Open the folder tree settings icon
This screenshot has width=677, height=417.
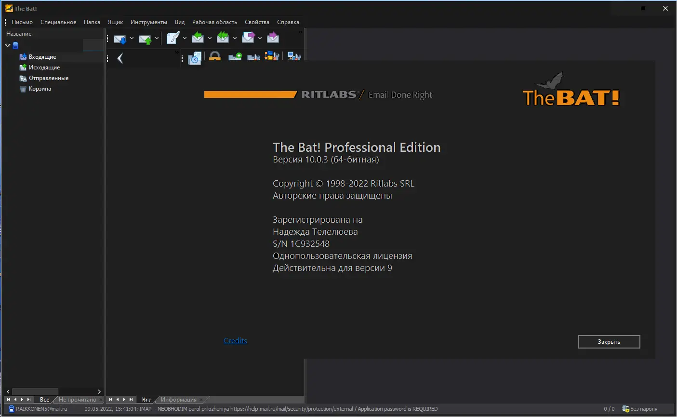pyautogui.click(x=272, y=56)
